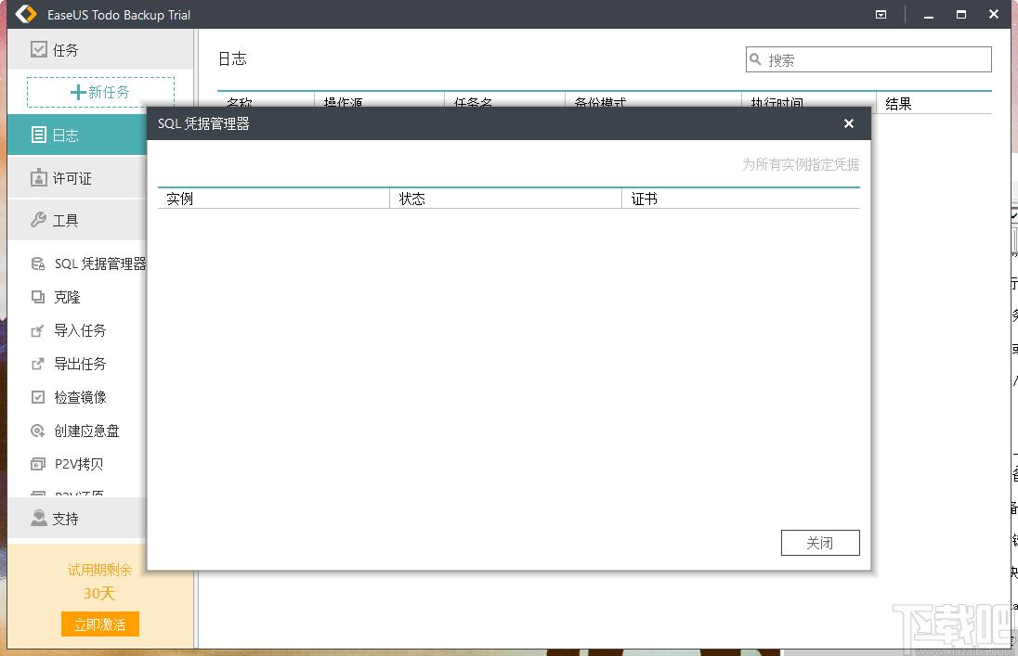
Task: Open the 任务 section in sidebar
Action: pos(100,49)
